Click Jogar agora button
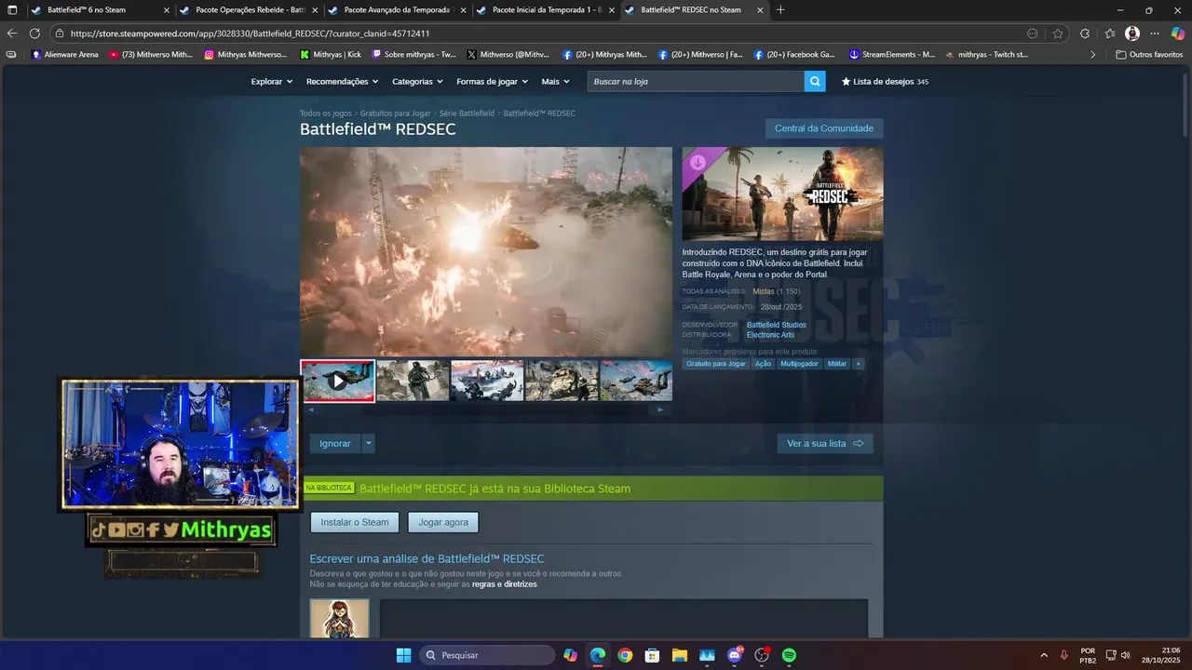Screen dimensions: 1192x670 (x=443, y=522)
